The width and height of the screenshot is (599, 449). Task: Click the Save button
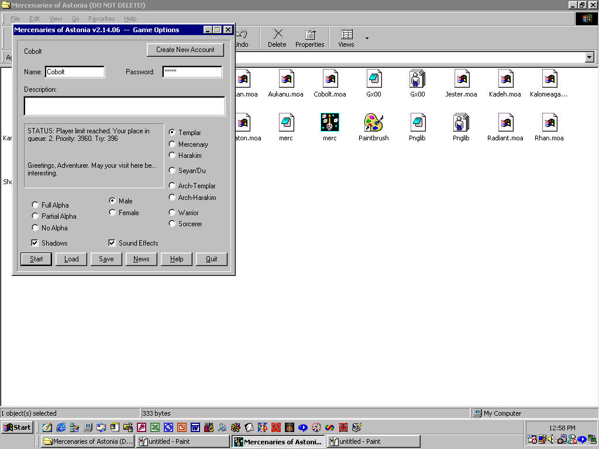click(x=106, y=259)
